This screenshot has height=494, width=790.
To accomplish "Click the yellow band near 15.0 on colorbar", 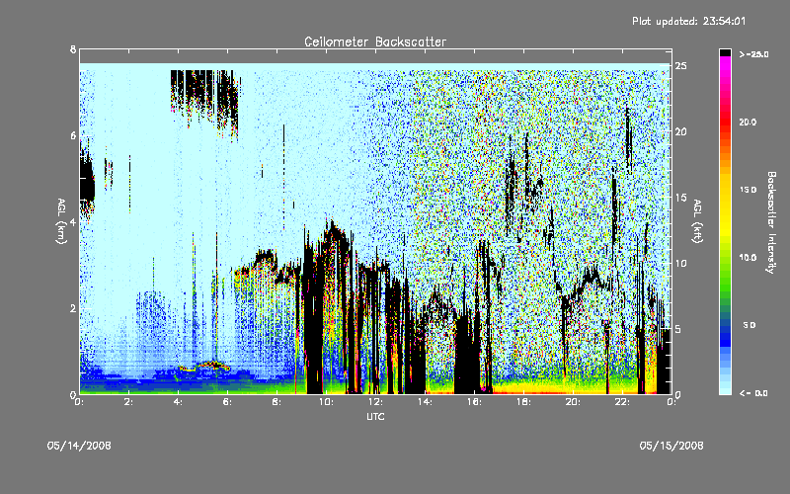I will click(x=725, y=191).
